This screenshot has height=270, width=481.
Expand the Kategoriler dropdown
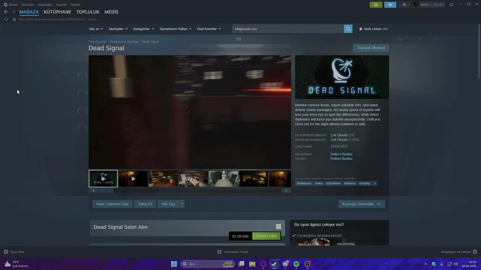coord(144,29)
